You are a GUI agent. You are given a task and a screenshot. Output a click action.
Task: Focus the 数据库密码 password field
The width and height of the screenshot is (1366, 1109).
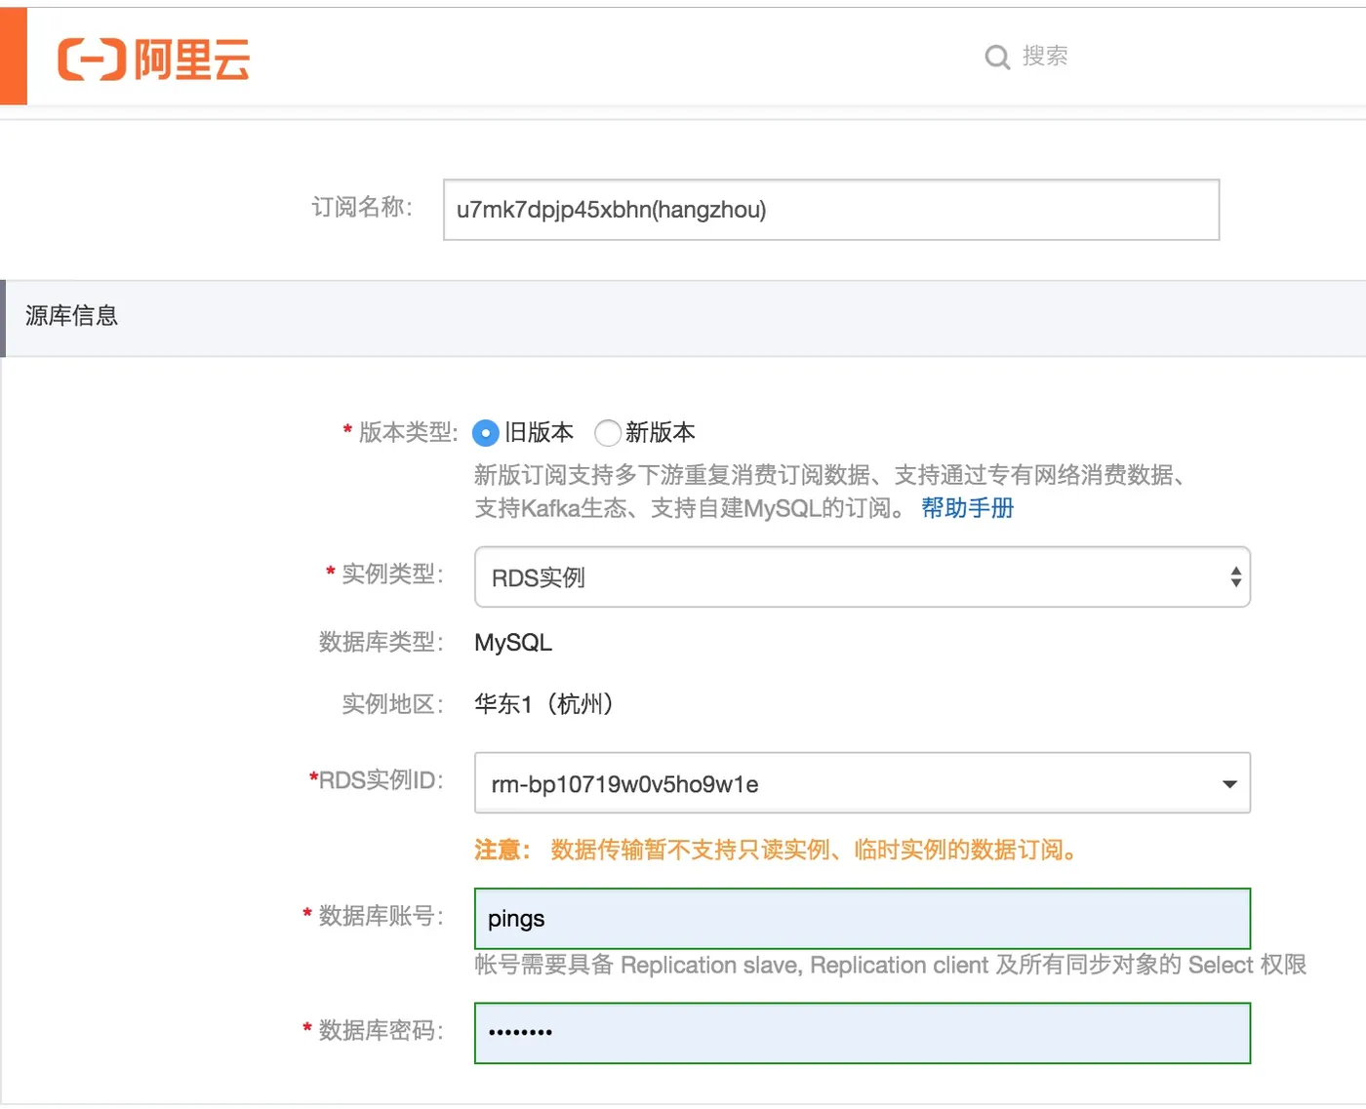coord(862,1033)
